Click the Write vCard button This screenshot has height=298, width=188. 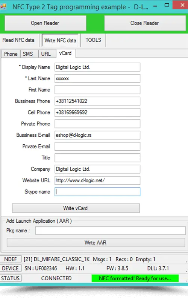pos(76,208)
